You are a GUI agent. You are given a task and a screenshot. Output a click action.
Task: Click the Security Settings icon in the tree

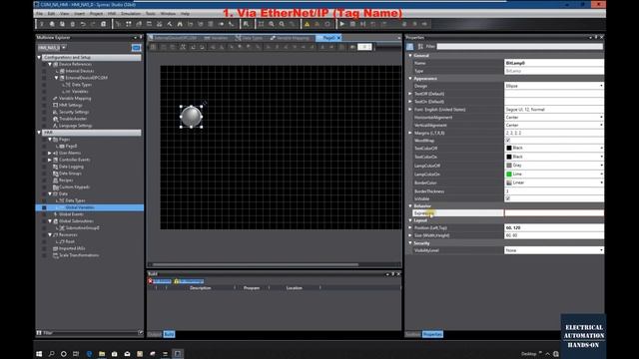55,112
